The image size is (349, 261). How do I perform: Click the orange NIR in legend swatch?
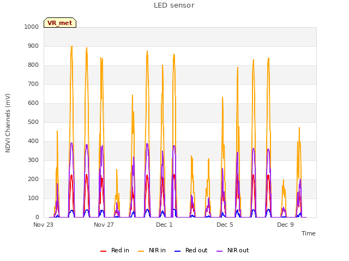tap(141, 251)
